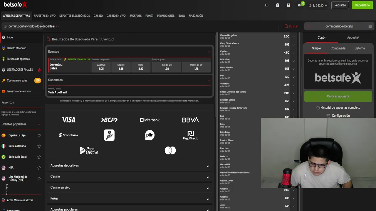Expand the Casino en vivo footer section
Viewport: 376px width, 211px height.
[x=130, y=188]
